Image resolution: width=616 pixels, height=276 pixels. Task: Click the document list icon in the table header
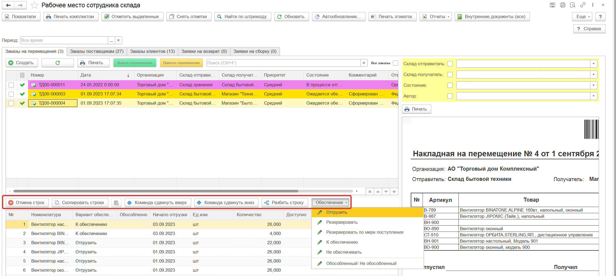pos(22,75)
